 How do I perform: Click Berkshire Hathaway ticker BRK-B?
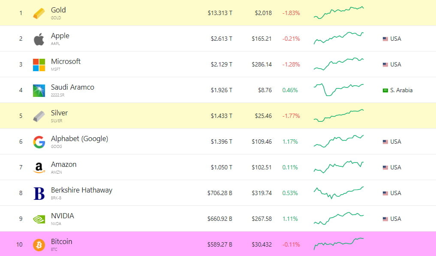coord(56,198)
